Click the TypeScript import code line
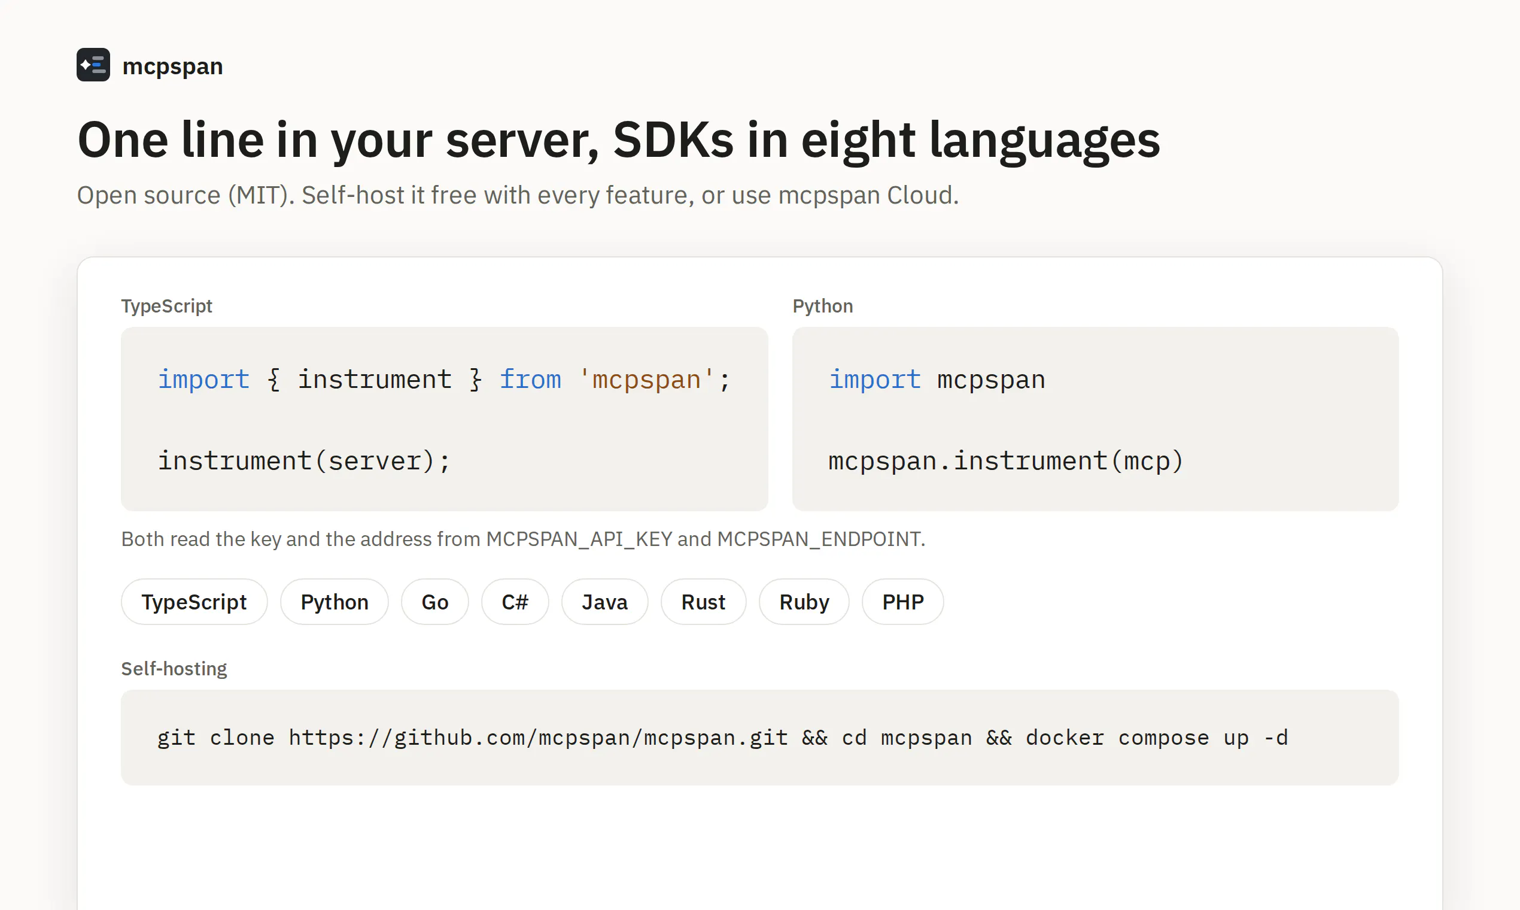This screenshot has width=1520, height=910. [445, 379]
